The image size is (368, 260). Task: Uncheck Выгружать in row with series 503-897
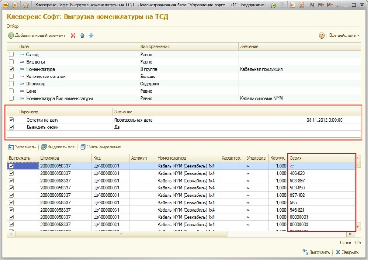11,180
